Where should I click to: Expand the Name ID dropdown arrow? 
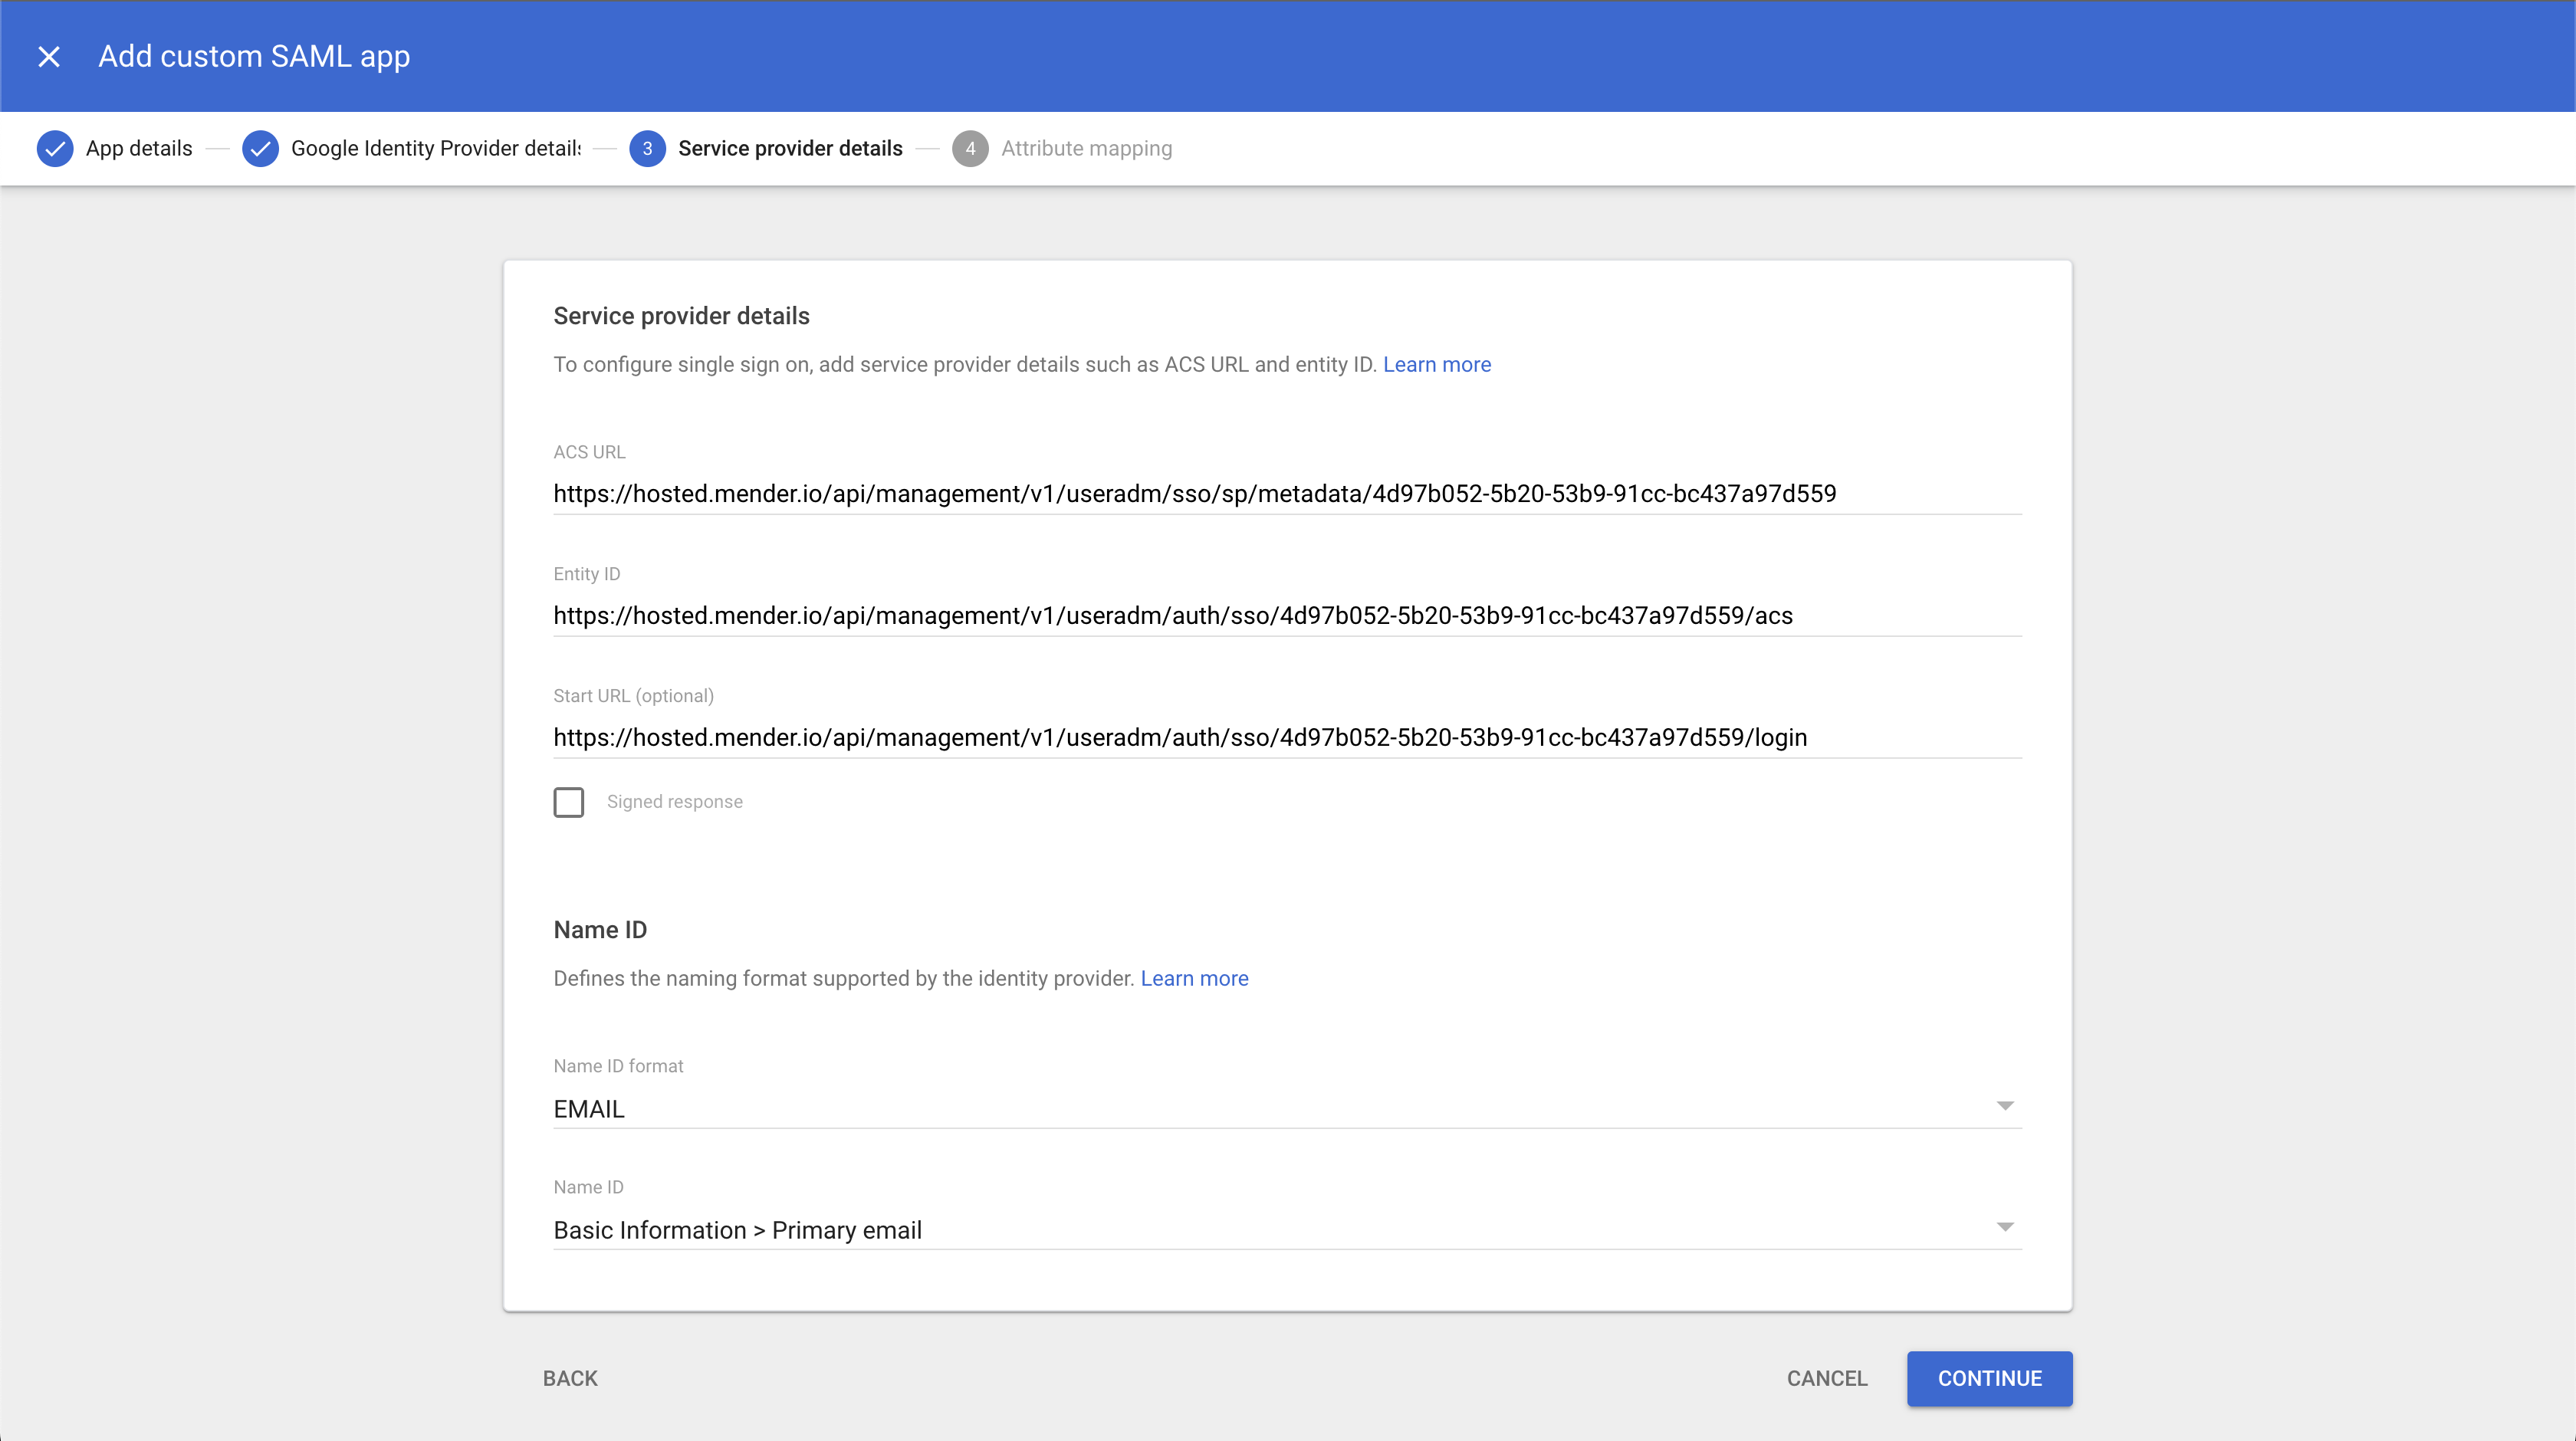[x=2004, y=1227]
